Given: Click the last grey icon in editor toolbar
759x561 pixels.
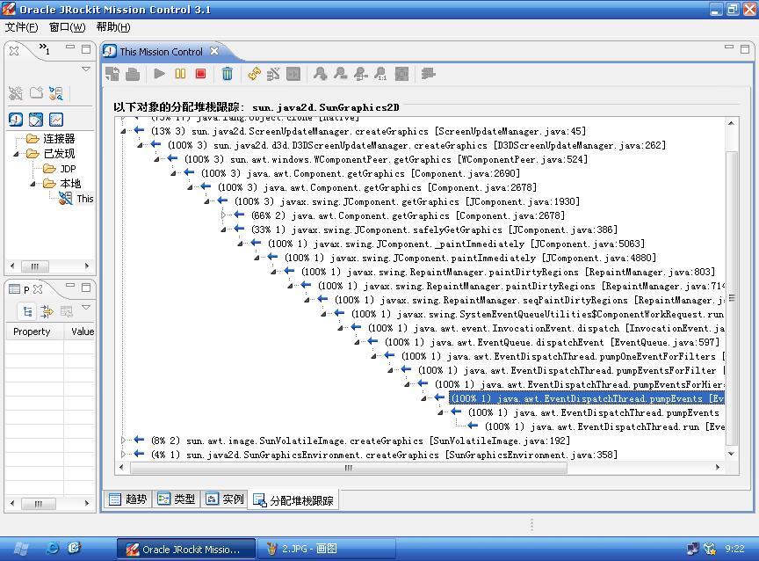Looking at the screenshot, I should point(429,74).
